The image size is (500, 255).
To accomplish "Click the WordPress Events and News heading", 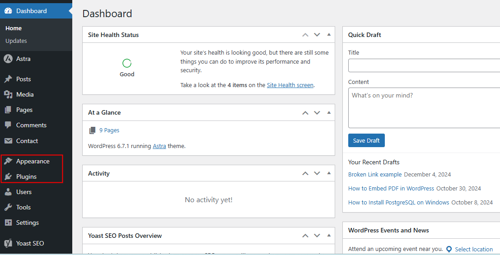I will (x=388, y=230).
